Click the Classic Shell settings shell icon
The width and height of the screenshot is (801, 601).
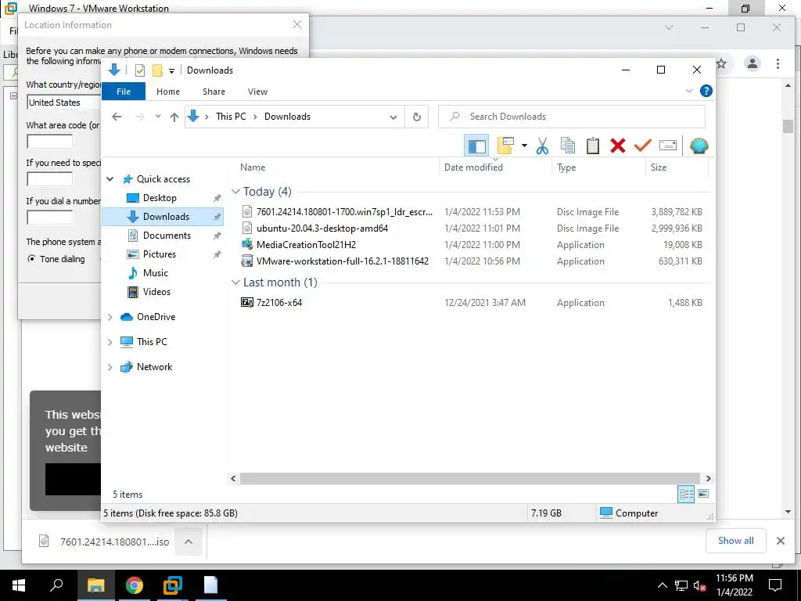coord(699,146)
